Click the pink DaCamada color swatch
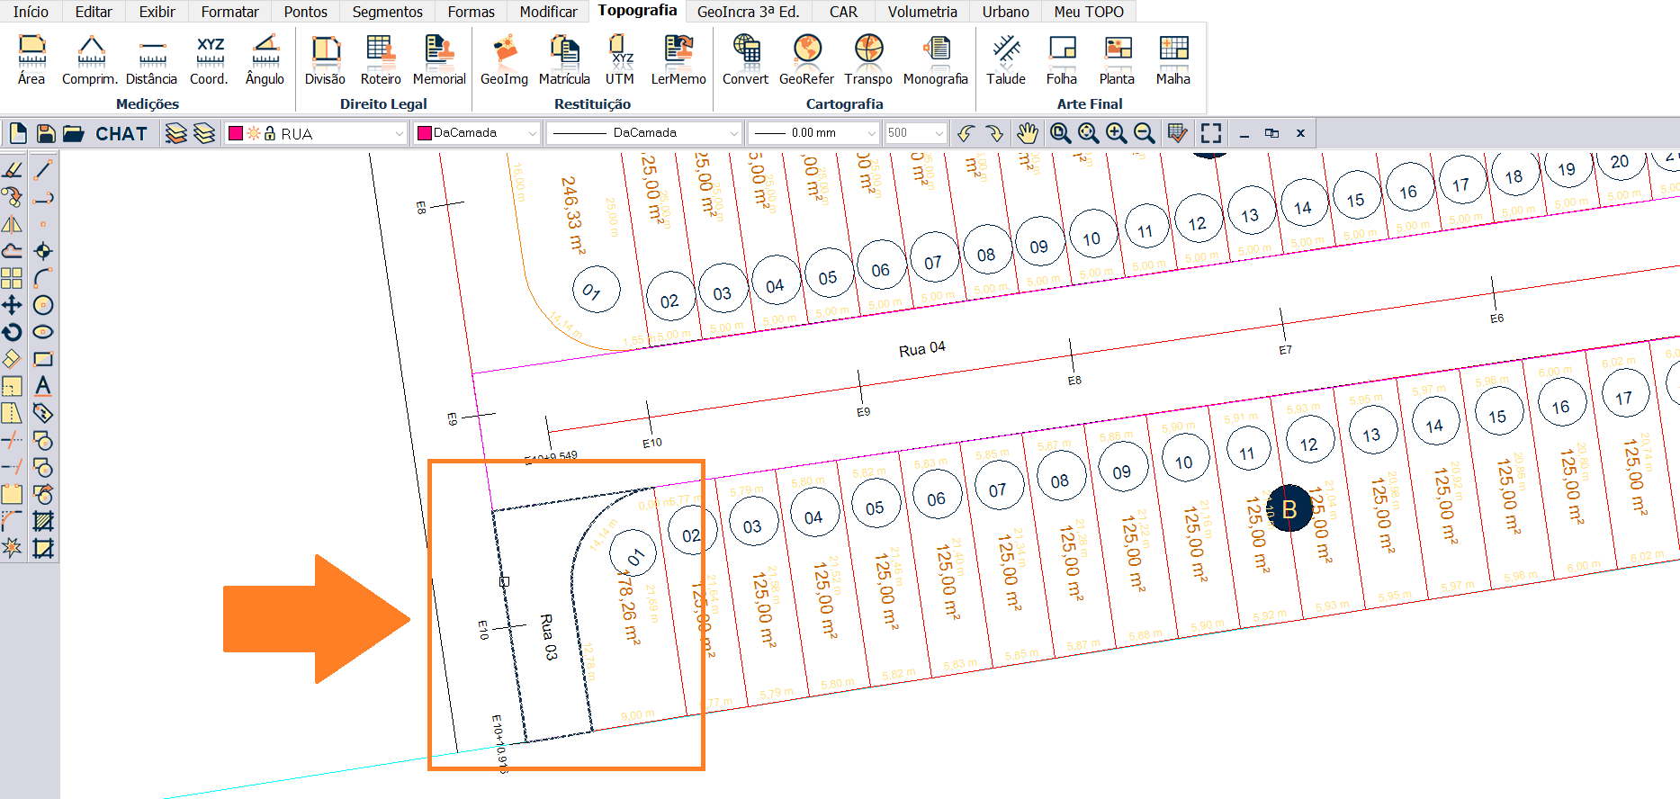Image resolution: width=1680 pixels, height=799 pixels. click(x=425, y=133)
